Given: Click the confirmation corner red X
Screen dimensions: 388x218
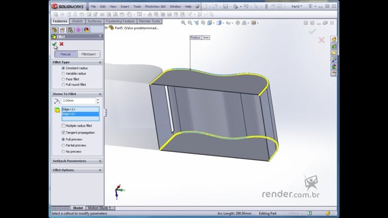Looking at the screenshot, I should pyautogui.click(x=321, y=40).
